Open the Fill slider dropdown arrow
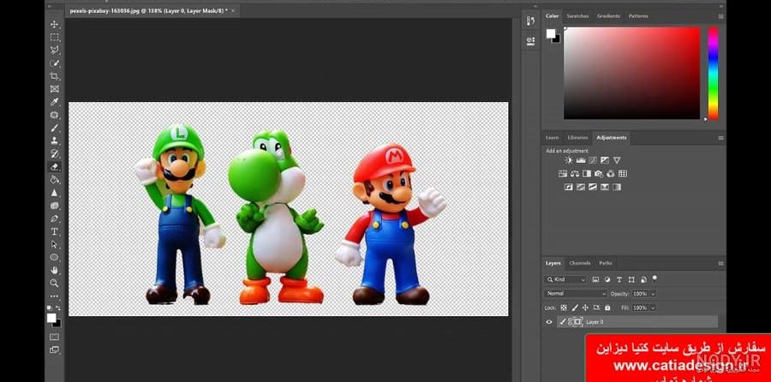 (653, 307)
